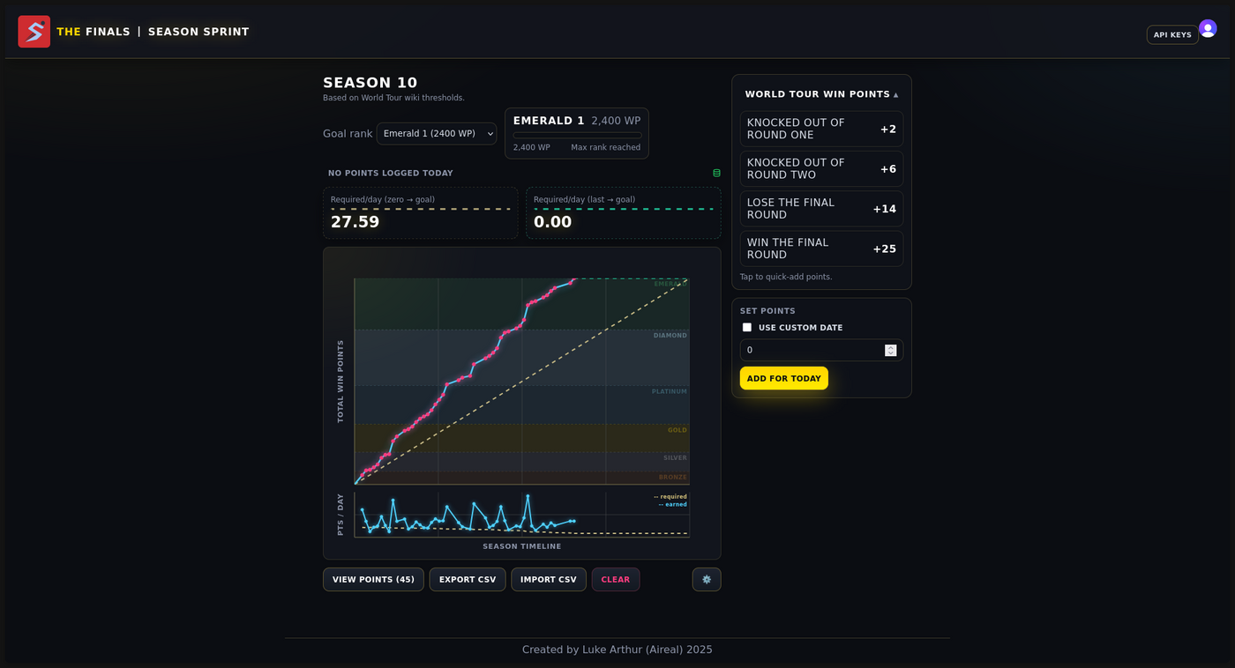Click Created by Luke Arthur footer text

[x=617, y=649]
